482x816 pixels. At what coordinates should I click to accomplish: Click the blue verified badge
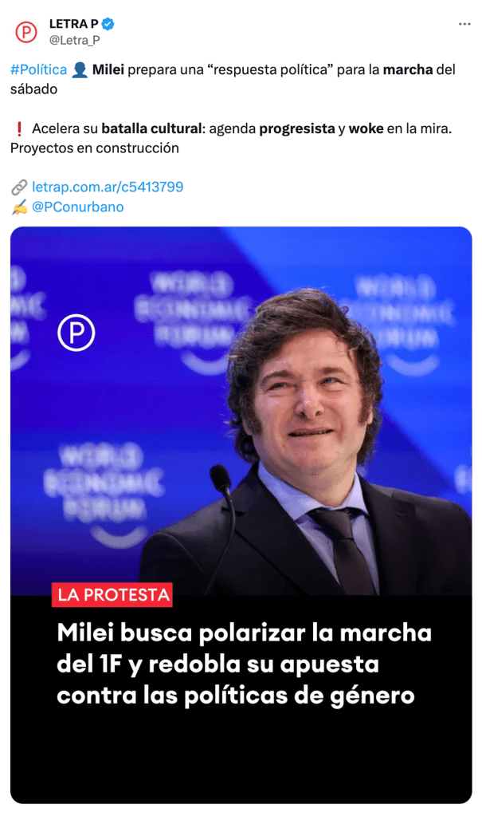tap(108, 24)
